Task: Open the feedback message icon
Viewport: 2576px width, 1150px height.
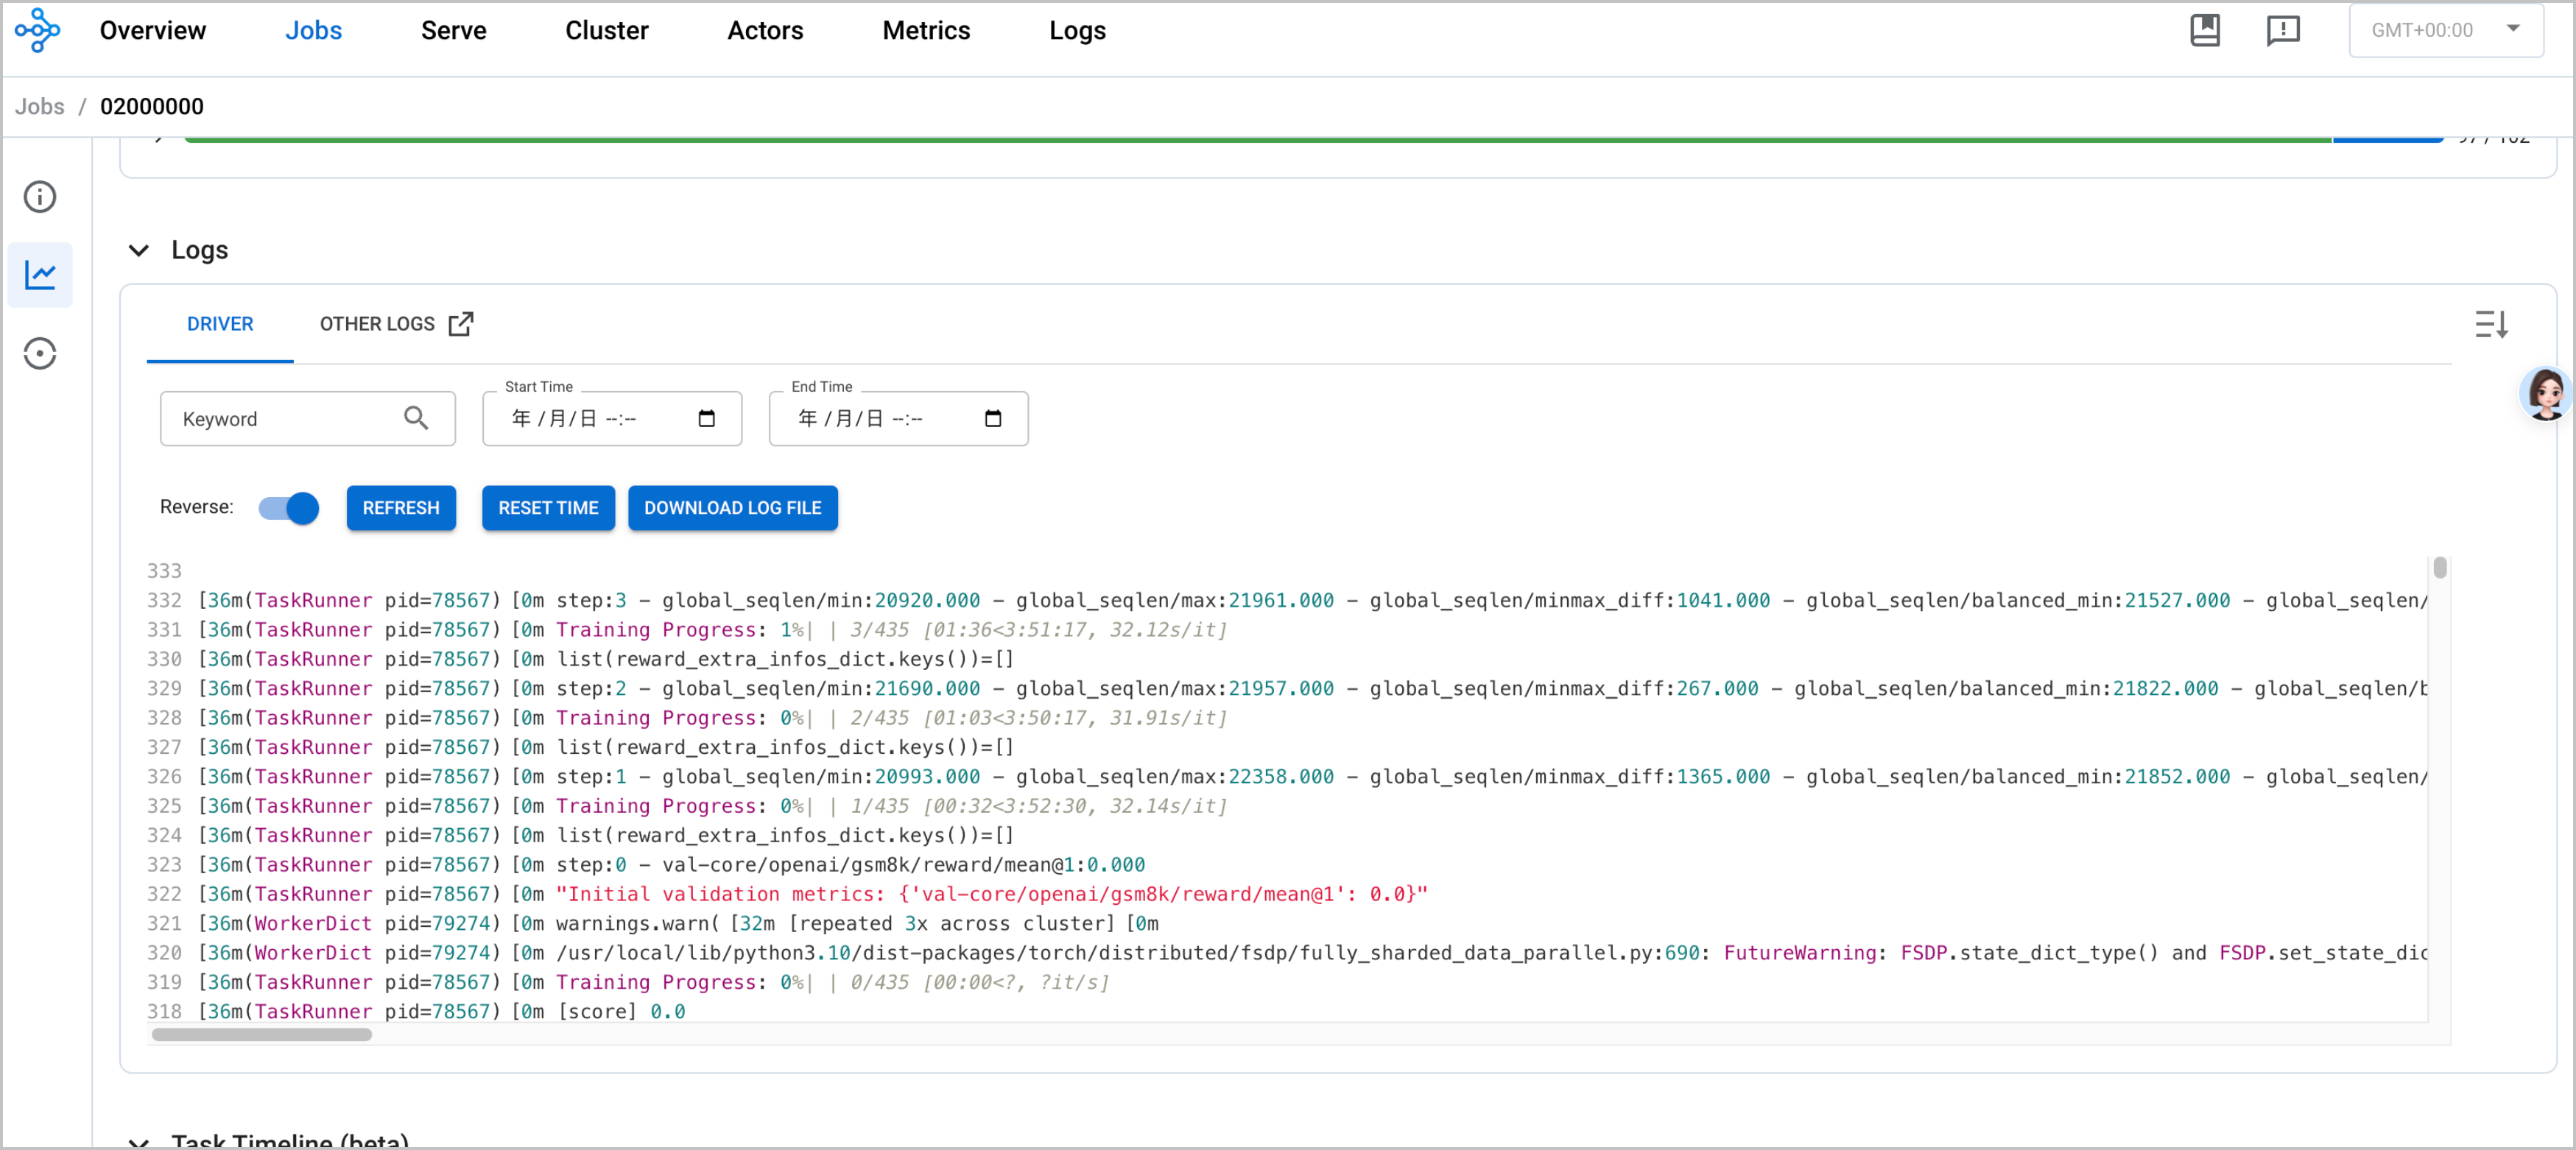Action: point(2283,30)
